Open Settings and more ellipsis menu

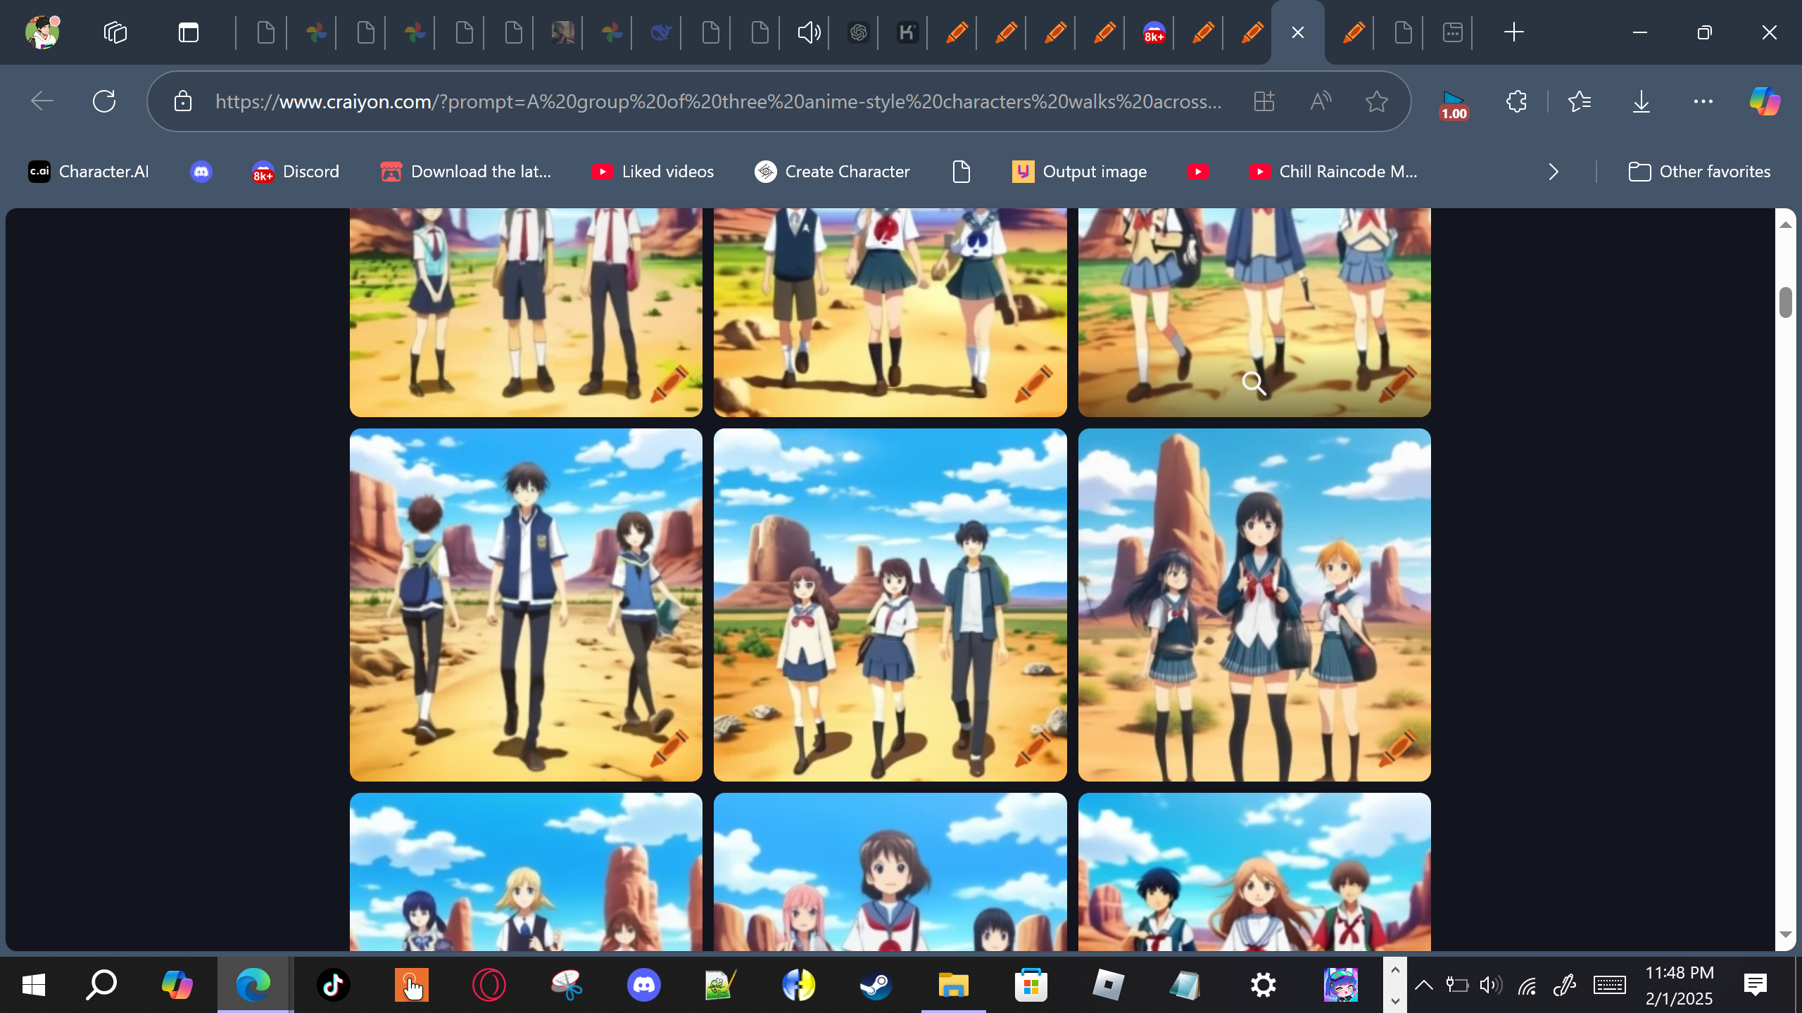coord(1703,101)
